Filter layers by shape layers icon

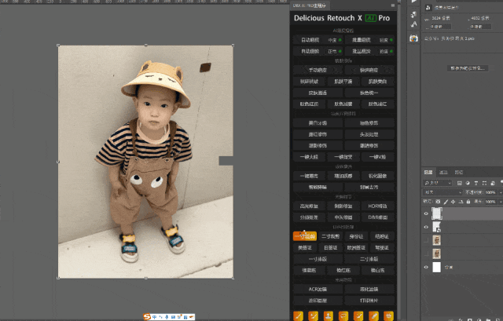484,183
